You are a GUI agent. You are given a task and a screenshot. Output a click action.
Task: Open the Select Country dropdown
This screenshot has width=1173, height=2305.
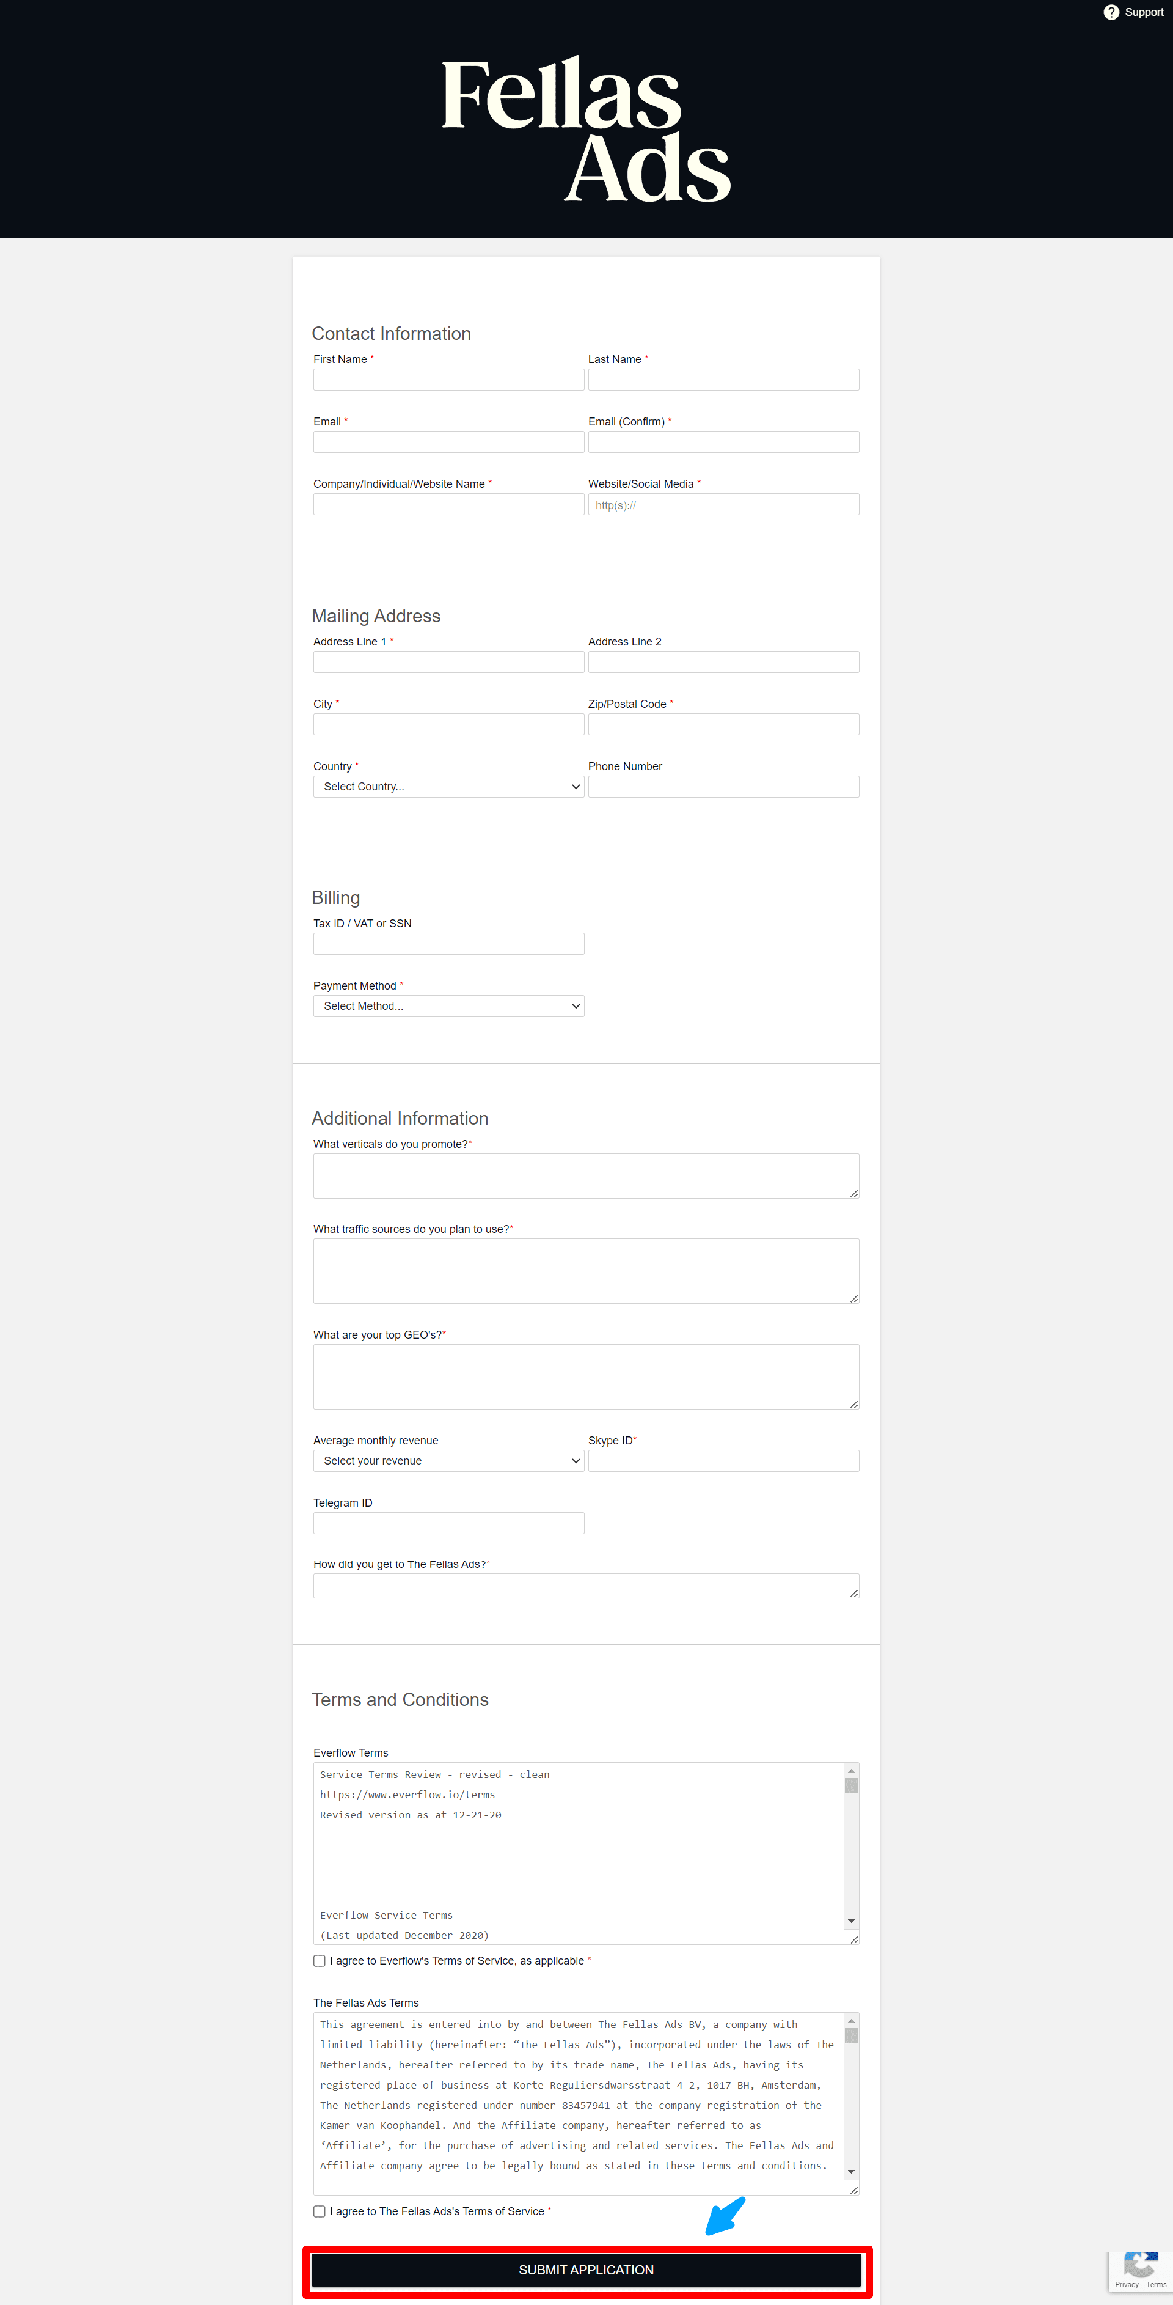[x=448, y=787]
